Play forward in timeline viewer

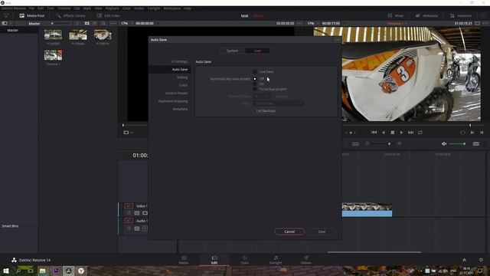tap(401, 133)
